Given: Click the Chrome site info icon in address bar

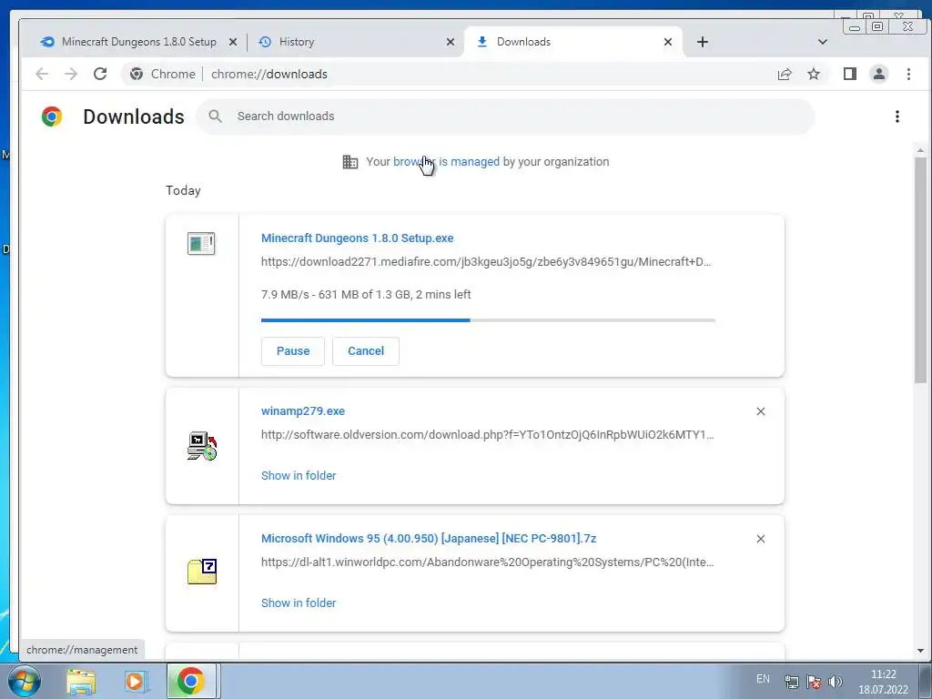Looking at the screenshot, I should [137, 74].
